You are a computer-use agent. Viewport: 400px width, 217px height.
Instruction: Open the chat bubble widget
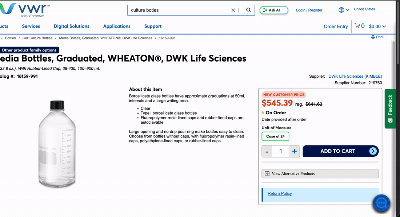(381, 203)
